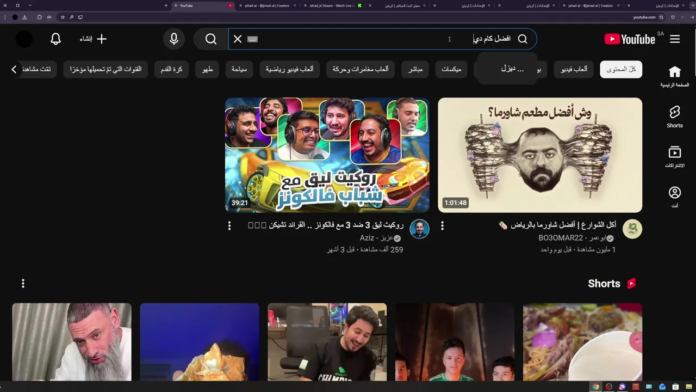Open the Short with the blue background
This screenshot has height=392, width=696.
click(x=200, y=342)
